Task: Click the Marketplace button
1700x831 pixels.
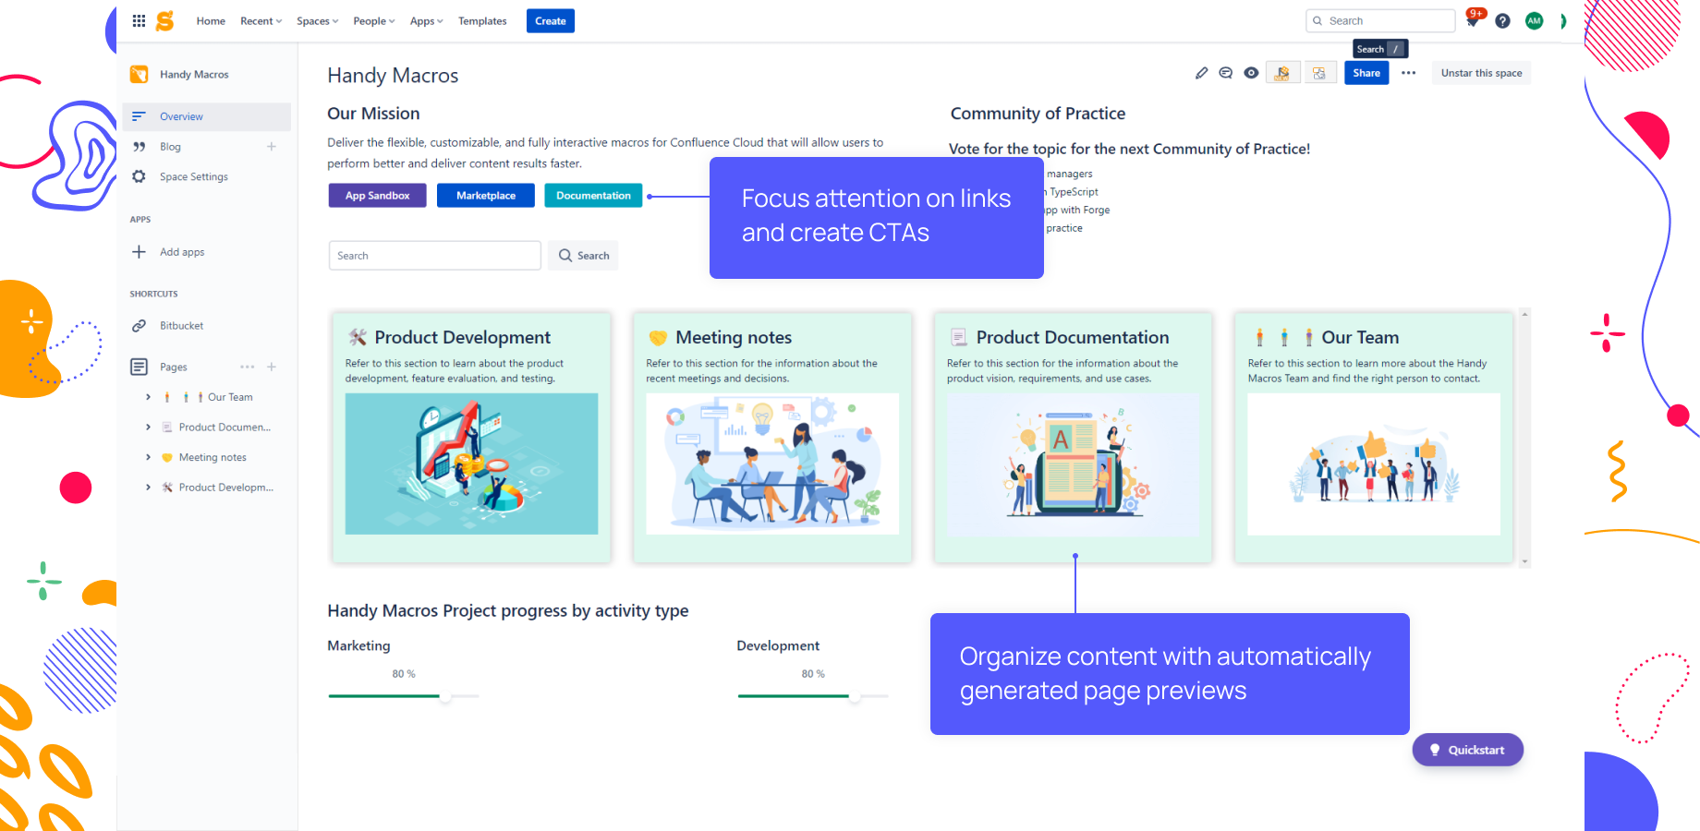Action: [x=486, y=196]
